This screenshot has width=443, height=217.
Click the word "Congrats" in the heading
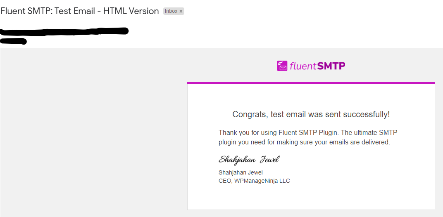coord(249,114)
